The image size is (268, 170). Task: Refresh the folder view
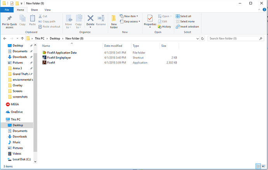pos(202,39)
